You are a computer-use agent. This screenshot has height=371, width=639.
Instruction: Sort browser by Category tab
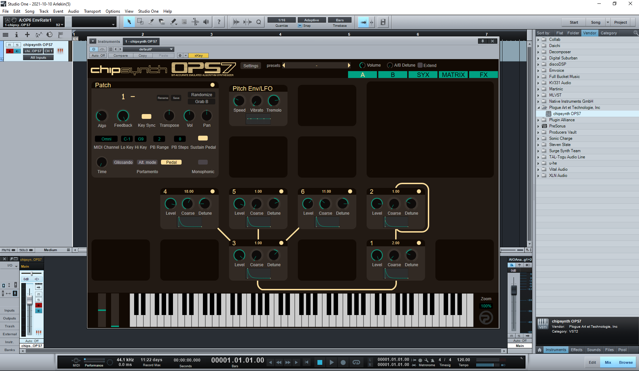pyautogui.click(x=609, y=33)
